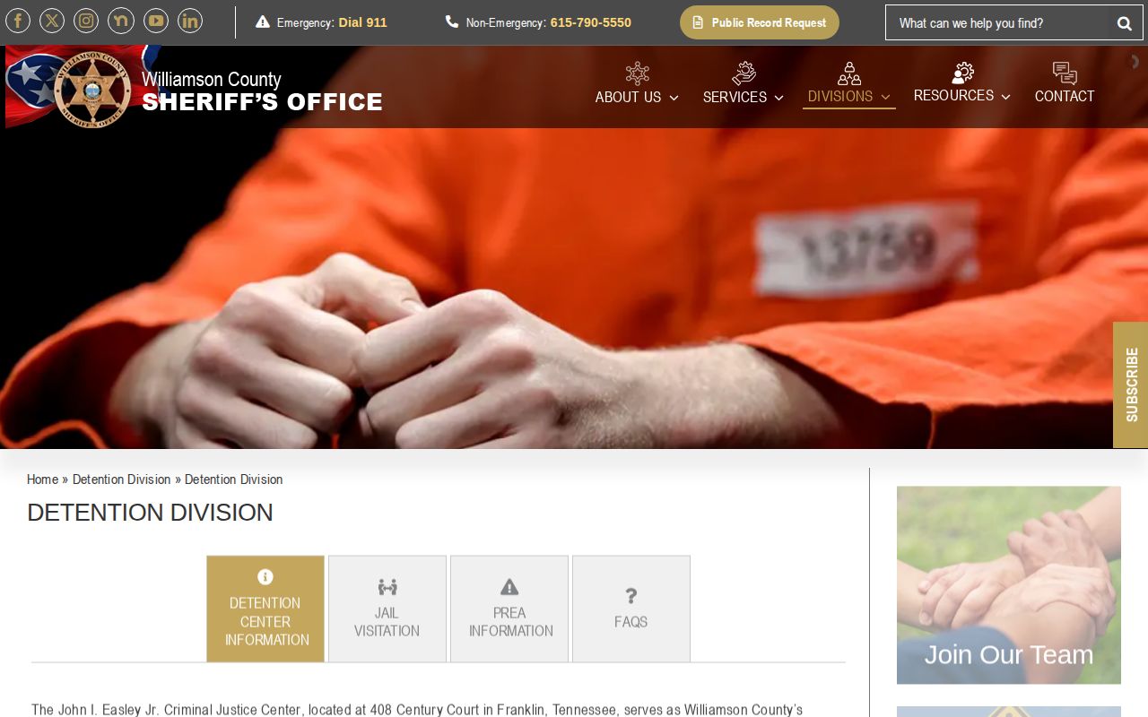This screenshot has height=717, width=1148.
Task: Open the Nextdoor social icon
Action: [x=121, y=21]
